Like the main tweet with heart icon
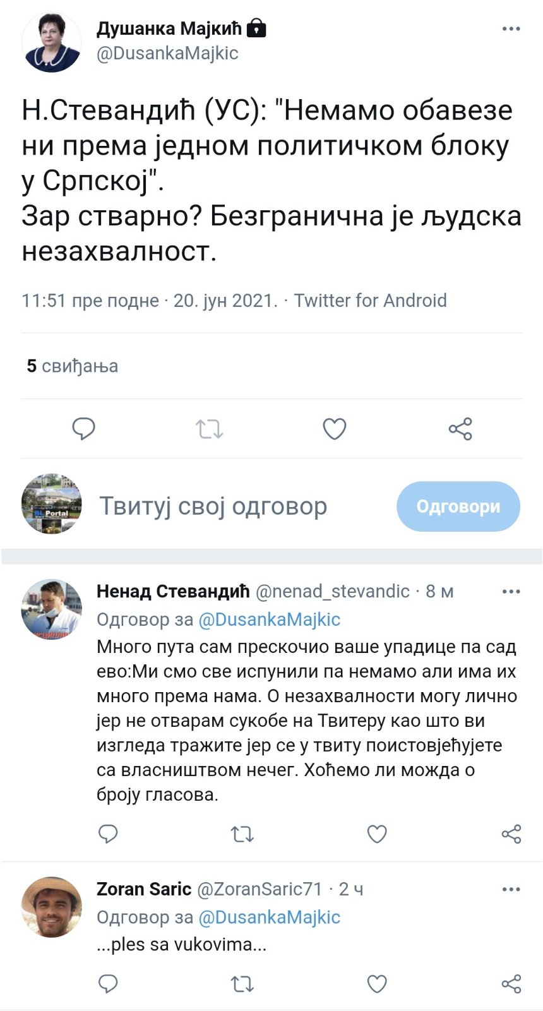Viewport: 543px width, 1011px height. point(334,429)
